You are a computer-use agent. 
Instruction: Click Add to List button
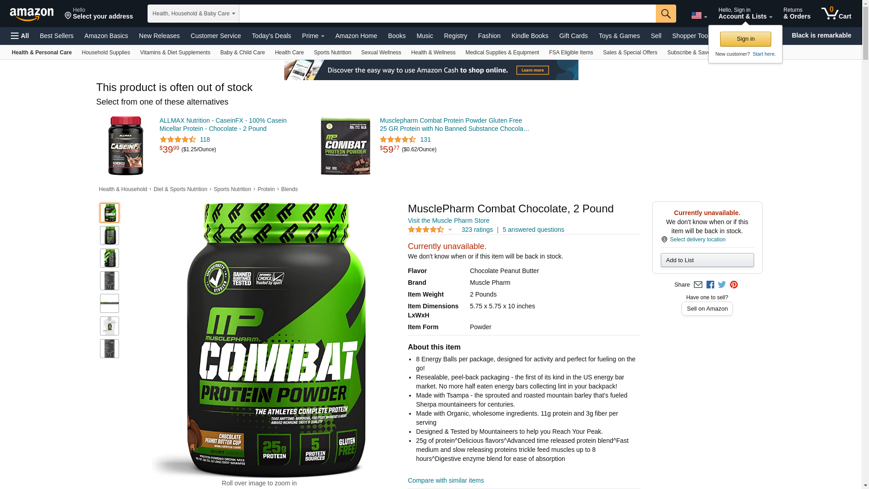[707, 260]
